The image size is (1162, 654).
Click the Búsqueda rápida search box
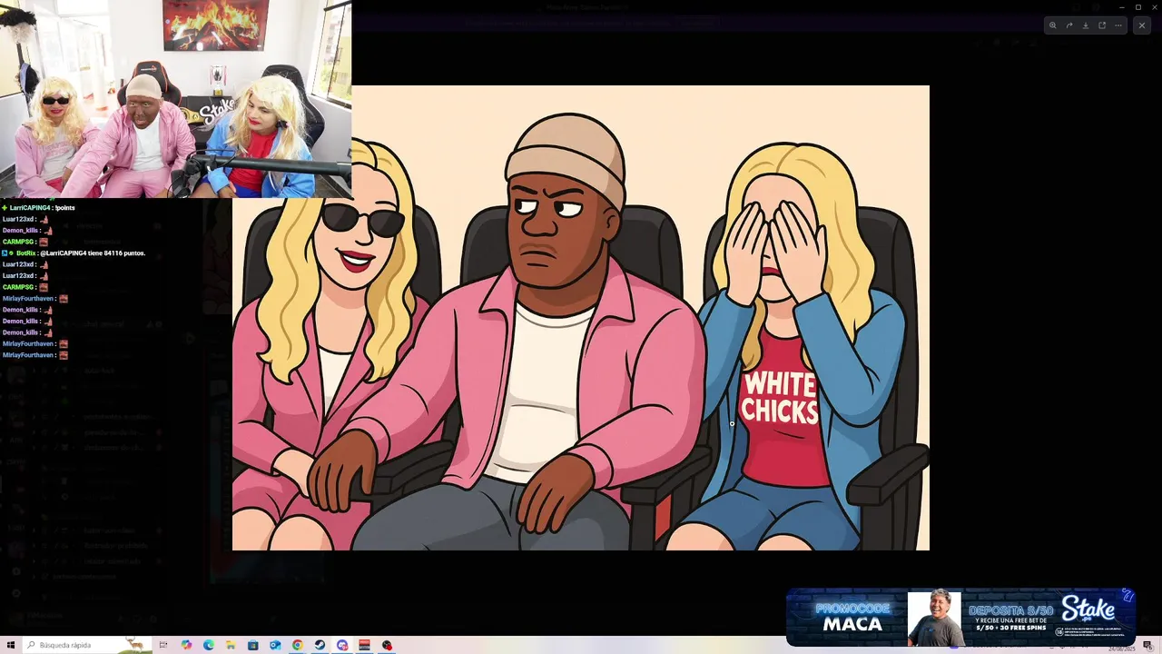(x=87, y=645)
